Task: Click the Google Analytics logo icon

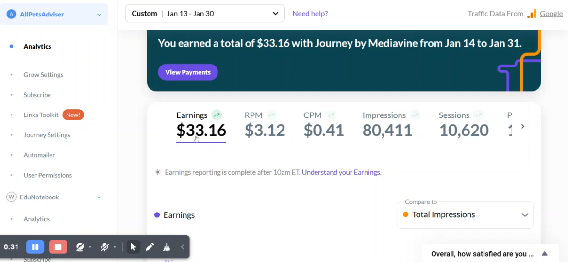Action: click(532, 14)
